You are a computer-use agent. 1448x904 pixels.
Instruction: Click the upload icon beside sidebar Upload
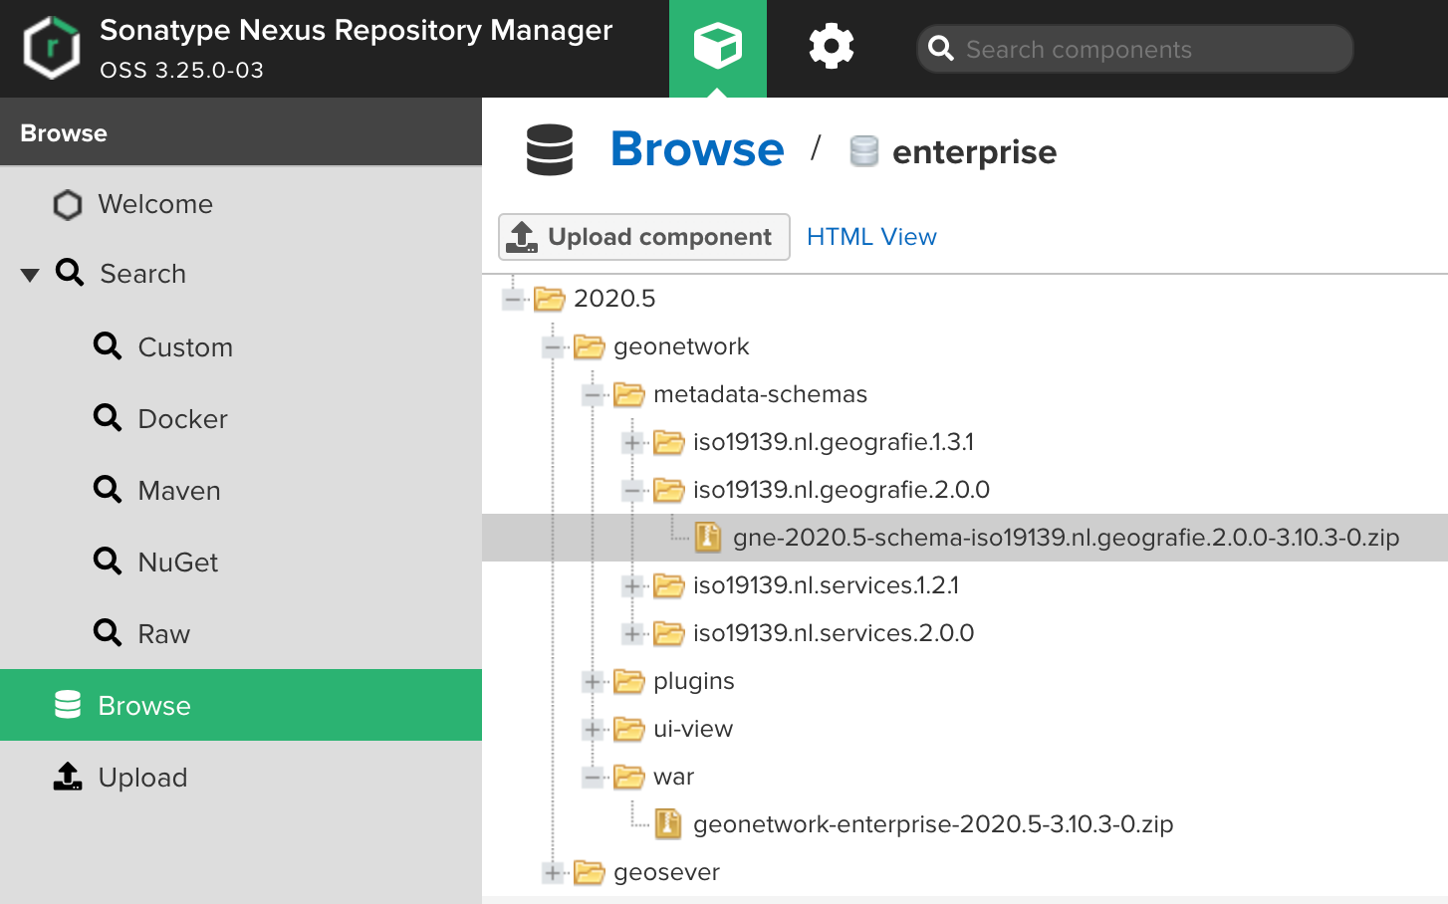tap(68, 777)
